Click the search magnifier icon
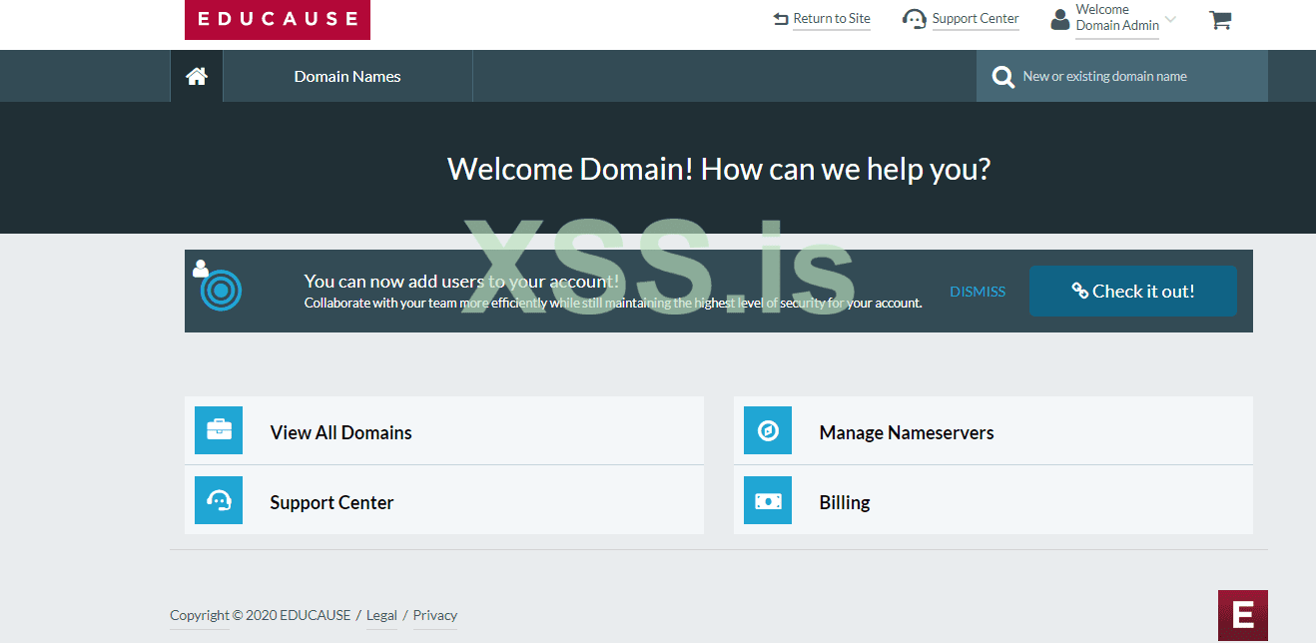This screenshot has width=1316, height=643. (1002, 77)
